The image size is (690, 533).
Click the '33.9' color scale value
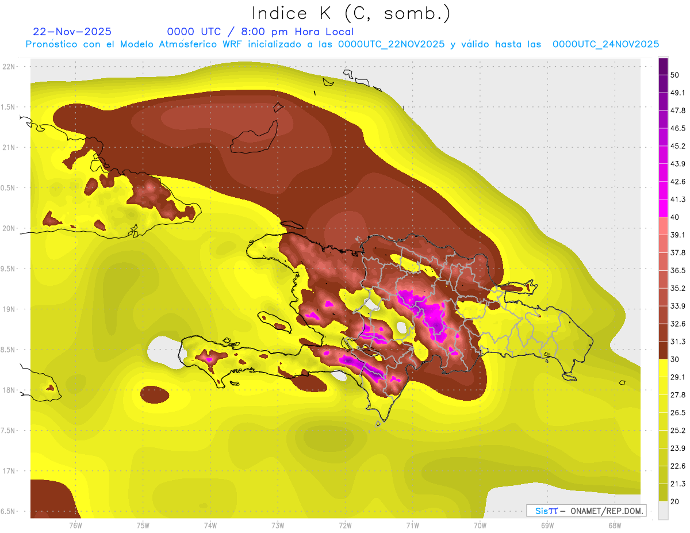tap(678, 306)
